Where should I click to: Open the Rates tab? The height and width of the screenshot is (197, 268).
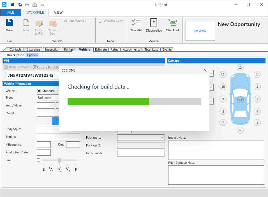114,49
